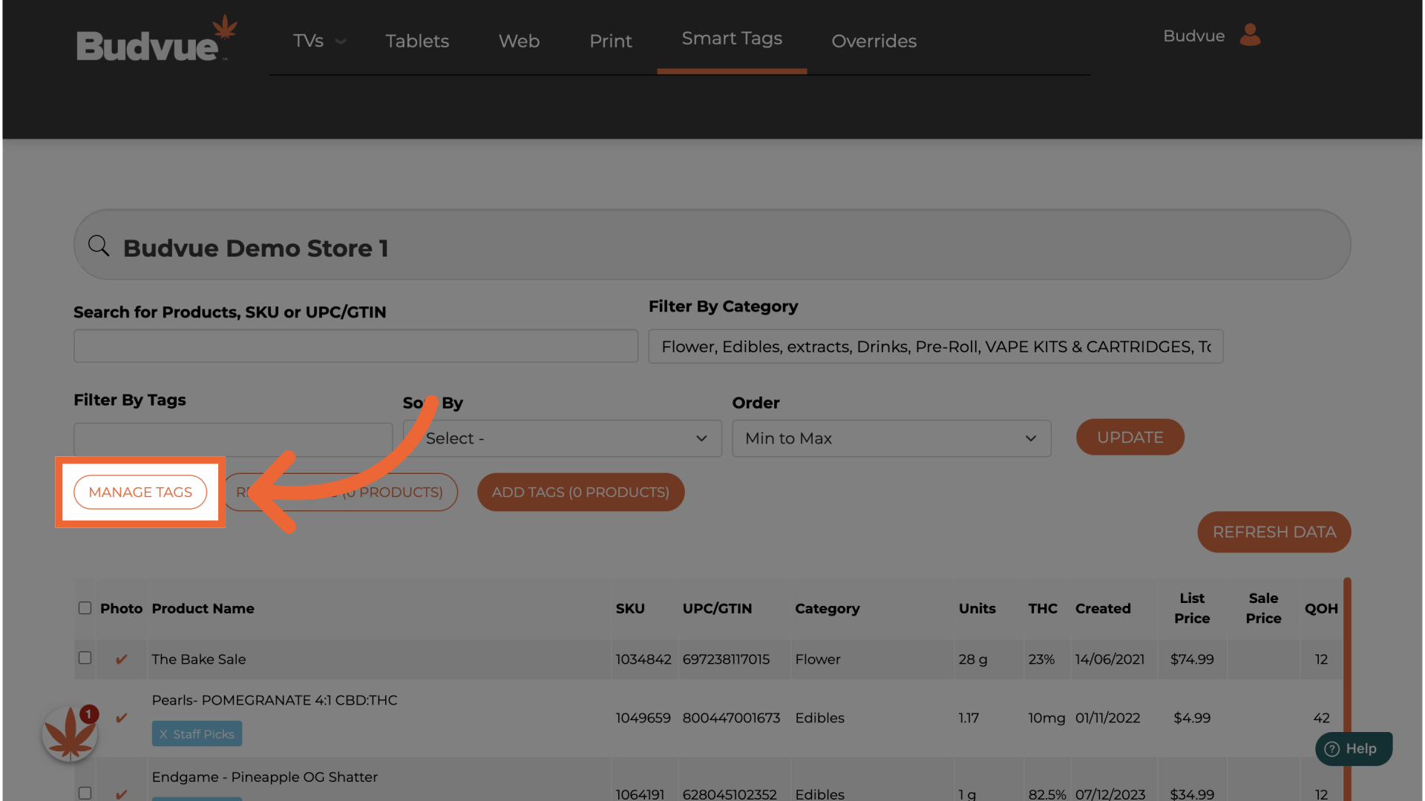Focus the product SKU search field
The width and height of the screenshot is (1425, 801).
pyautogui.click(x=356, y=346)
